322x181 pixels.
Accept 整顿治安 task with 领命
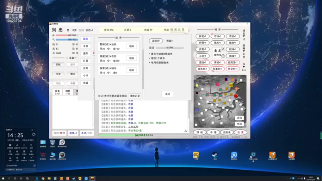point(132,46)
